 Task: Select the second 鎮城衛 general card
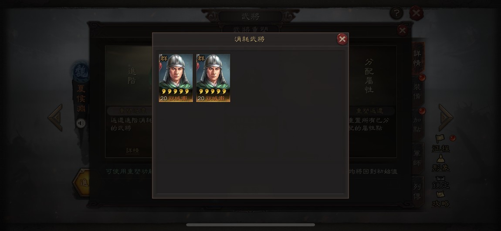click(213, 78)
